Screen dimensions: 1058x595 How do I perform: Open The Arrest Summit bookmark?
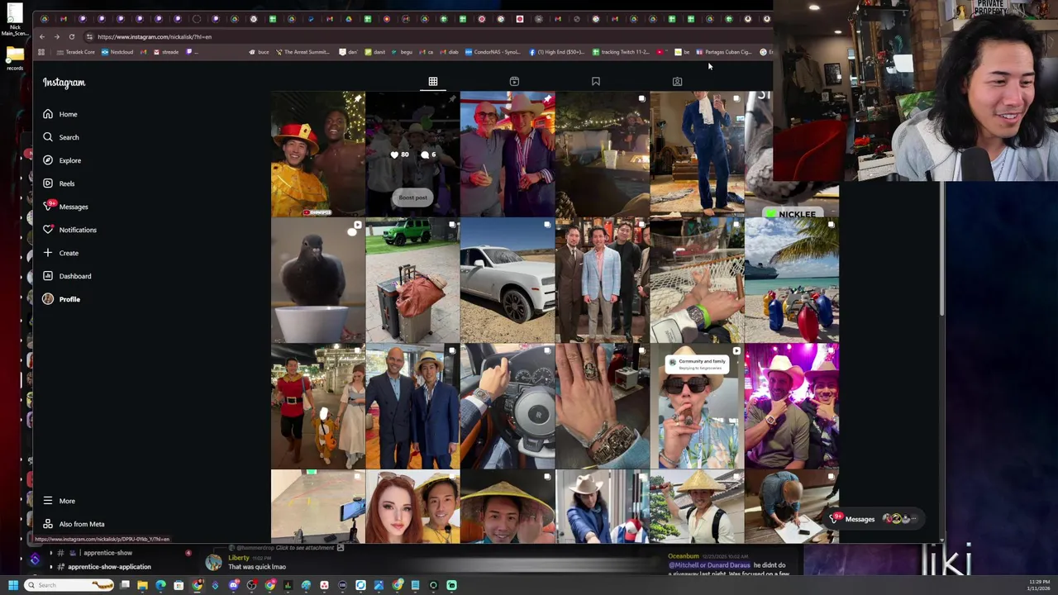302,52
